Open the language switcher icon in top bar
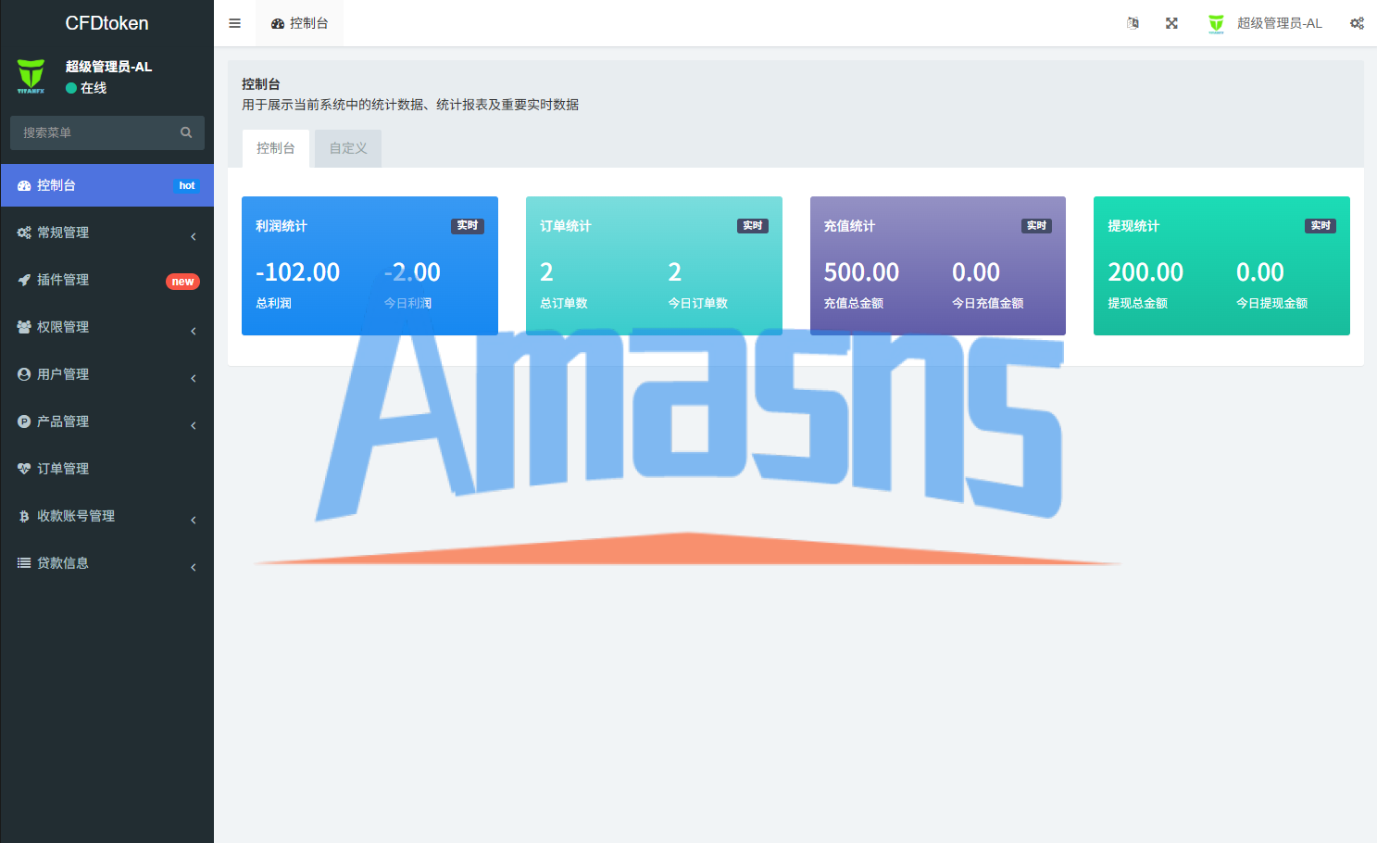The image size is (1377, 843). click(1133, 23)
